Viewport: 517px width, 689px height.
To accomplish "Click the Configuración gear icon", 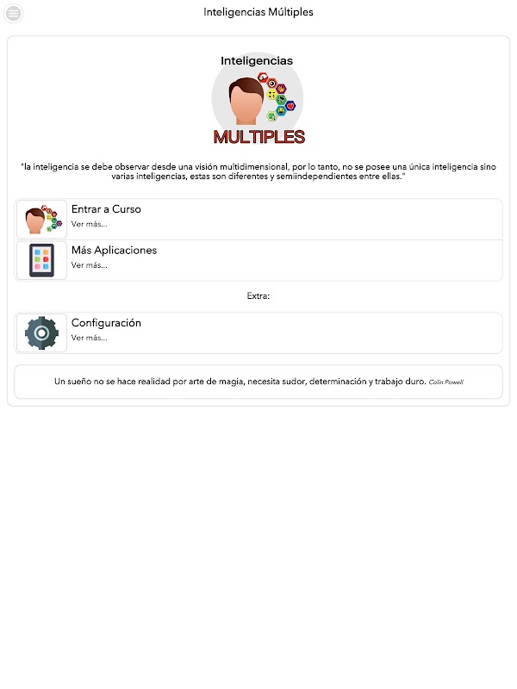I will click(41, 333).
